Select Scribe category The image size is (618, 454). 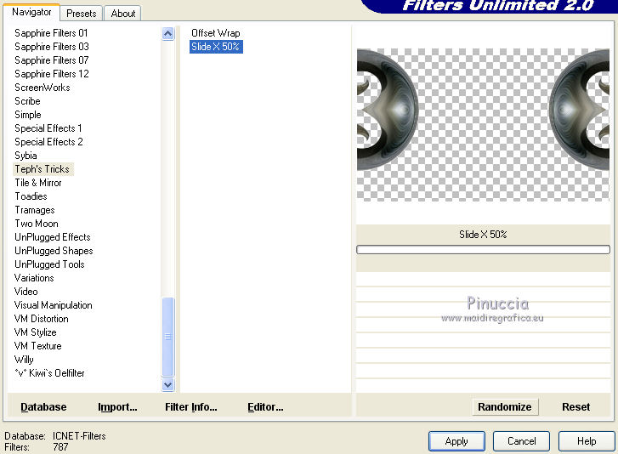click(x=27, y=101)
